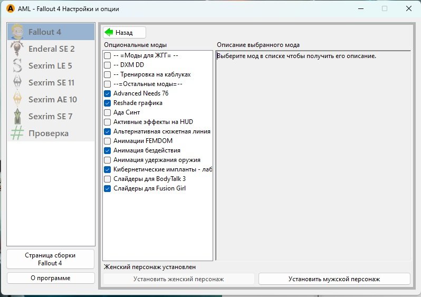Screen dimensions: 421x297
Task: Toggle Активные эффекты на HUD checkbox
Action: [108, 122]
